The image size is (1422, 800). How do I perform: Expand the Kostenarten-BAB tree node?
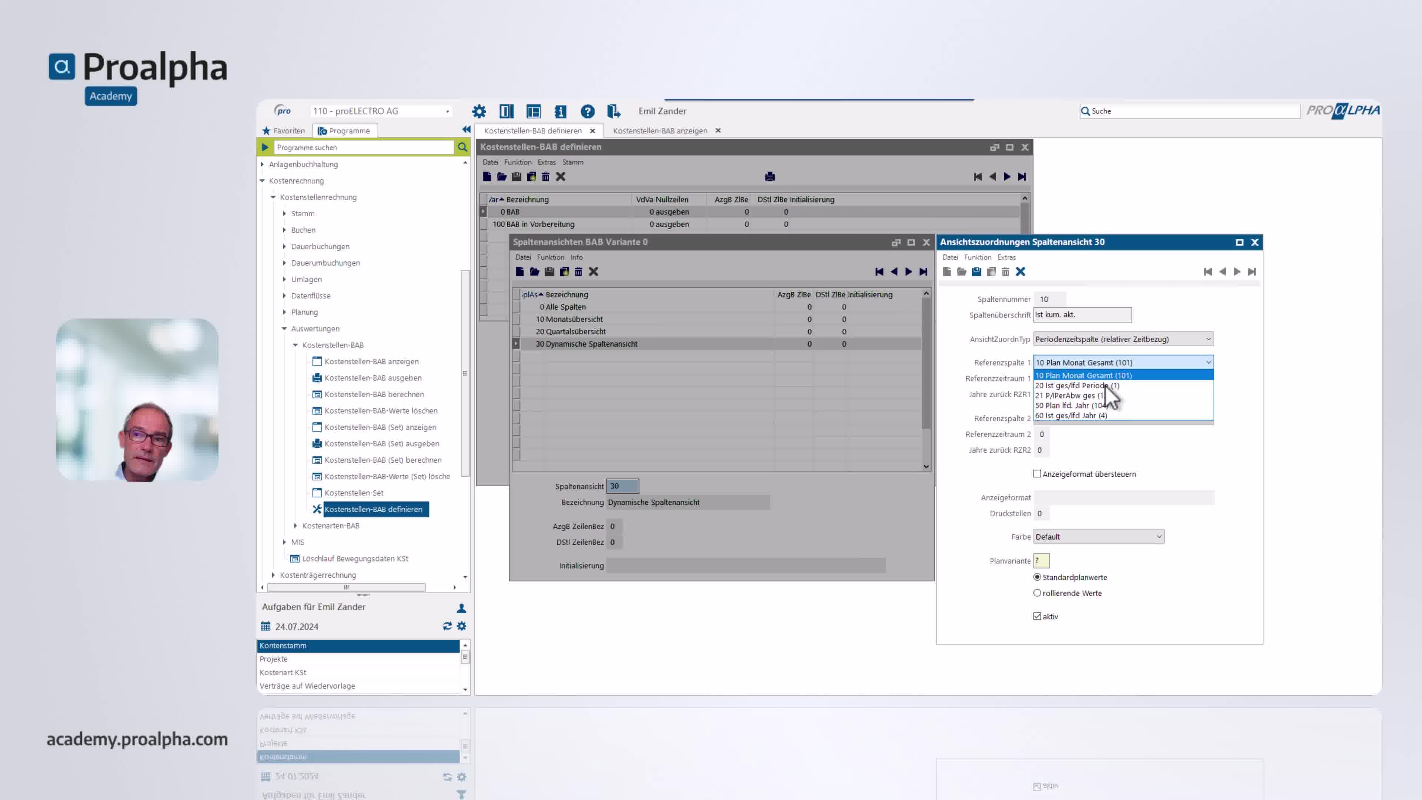point(296,526)
